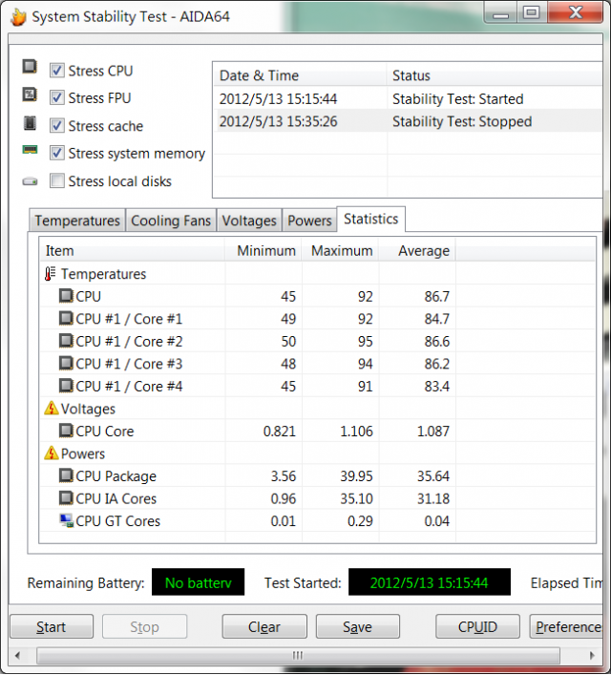Click the 95 maximum value for Core #2
This screenshot has height=675, width=611.
point(365,341)
